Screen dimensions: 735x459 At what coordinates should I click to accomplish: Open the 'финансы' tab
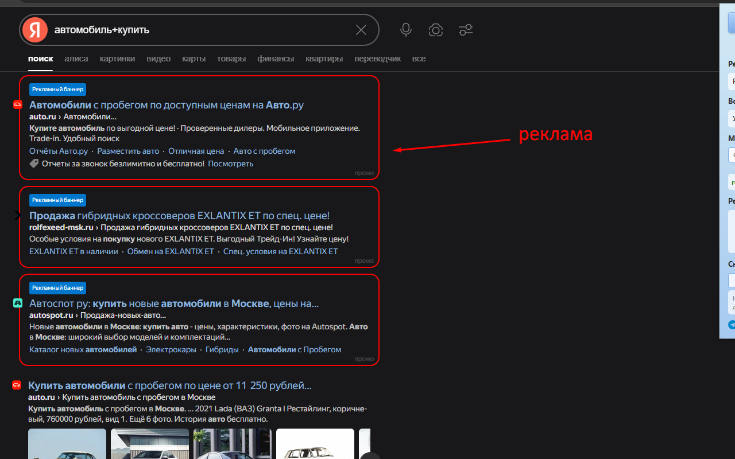[x=276, y=59]
